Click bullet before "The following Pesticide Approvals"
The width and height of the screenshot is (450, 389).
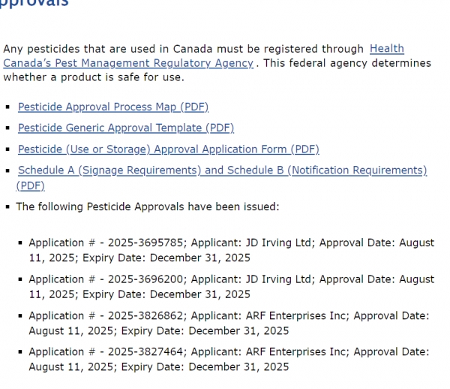(8, 207)
